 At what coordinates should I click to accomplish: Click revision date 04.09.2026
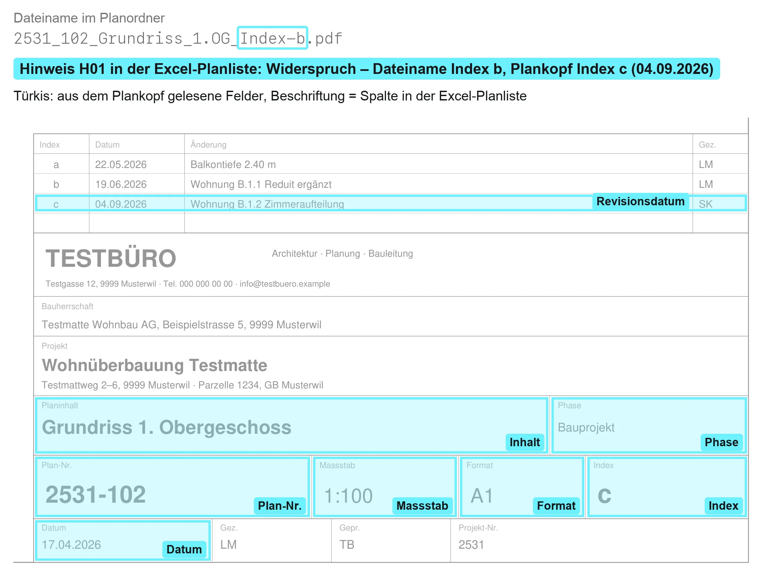pos(121,204)
